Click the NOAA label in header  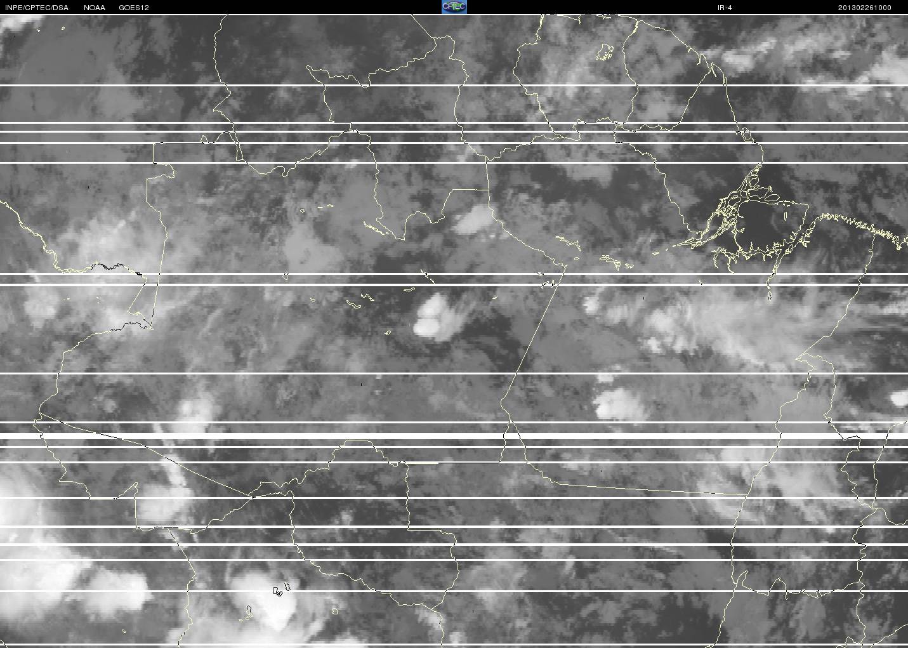tap(95, 8)
